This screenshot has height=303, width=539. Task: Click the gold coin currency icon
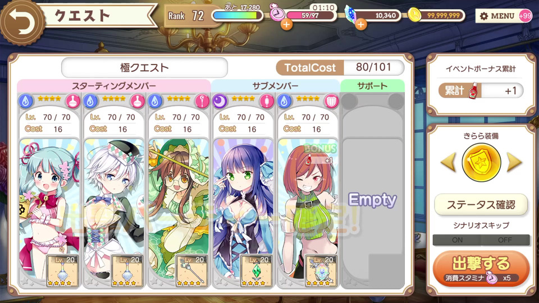tap(414, 15)
